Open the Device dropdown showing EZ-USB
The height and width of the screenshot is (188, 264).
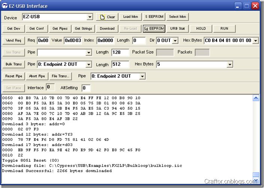(x=90, y=17)
